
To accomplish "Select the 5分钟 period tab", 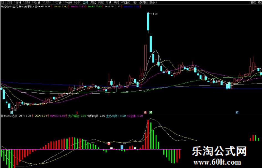I will point(27,2).
